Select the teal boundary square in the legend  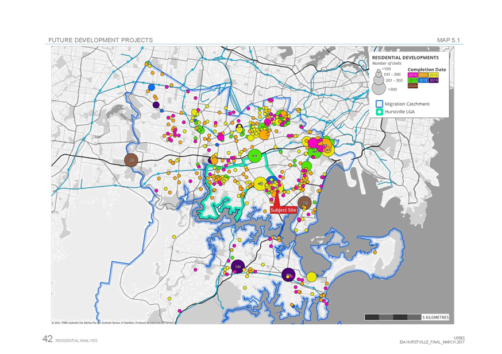click(x=379, y=112)
